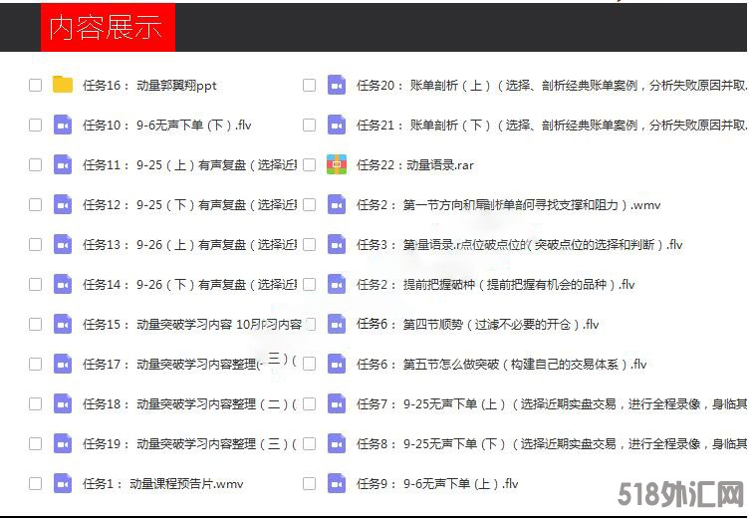The width and height of the screenshot is (751, 518).
Task: Select the checkbox of 任务11 row
Action: [35, 164]
